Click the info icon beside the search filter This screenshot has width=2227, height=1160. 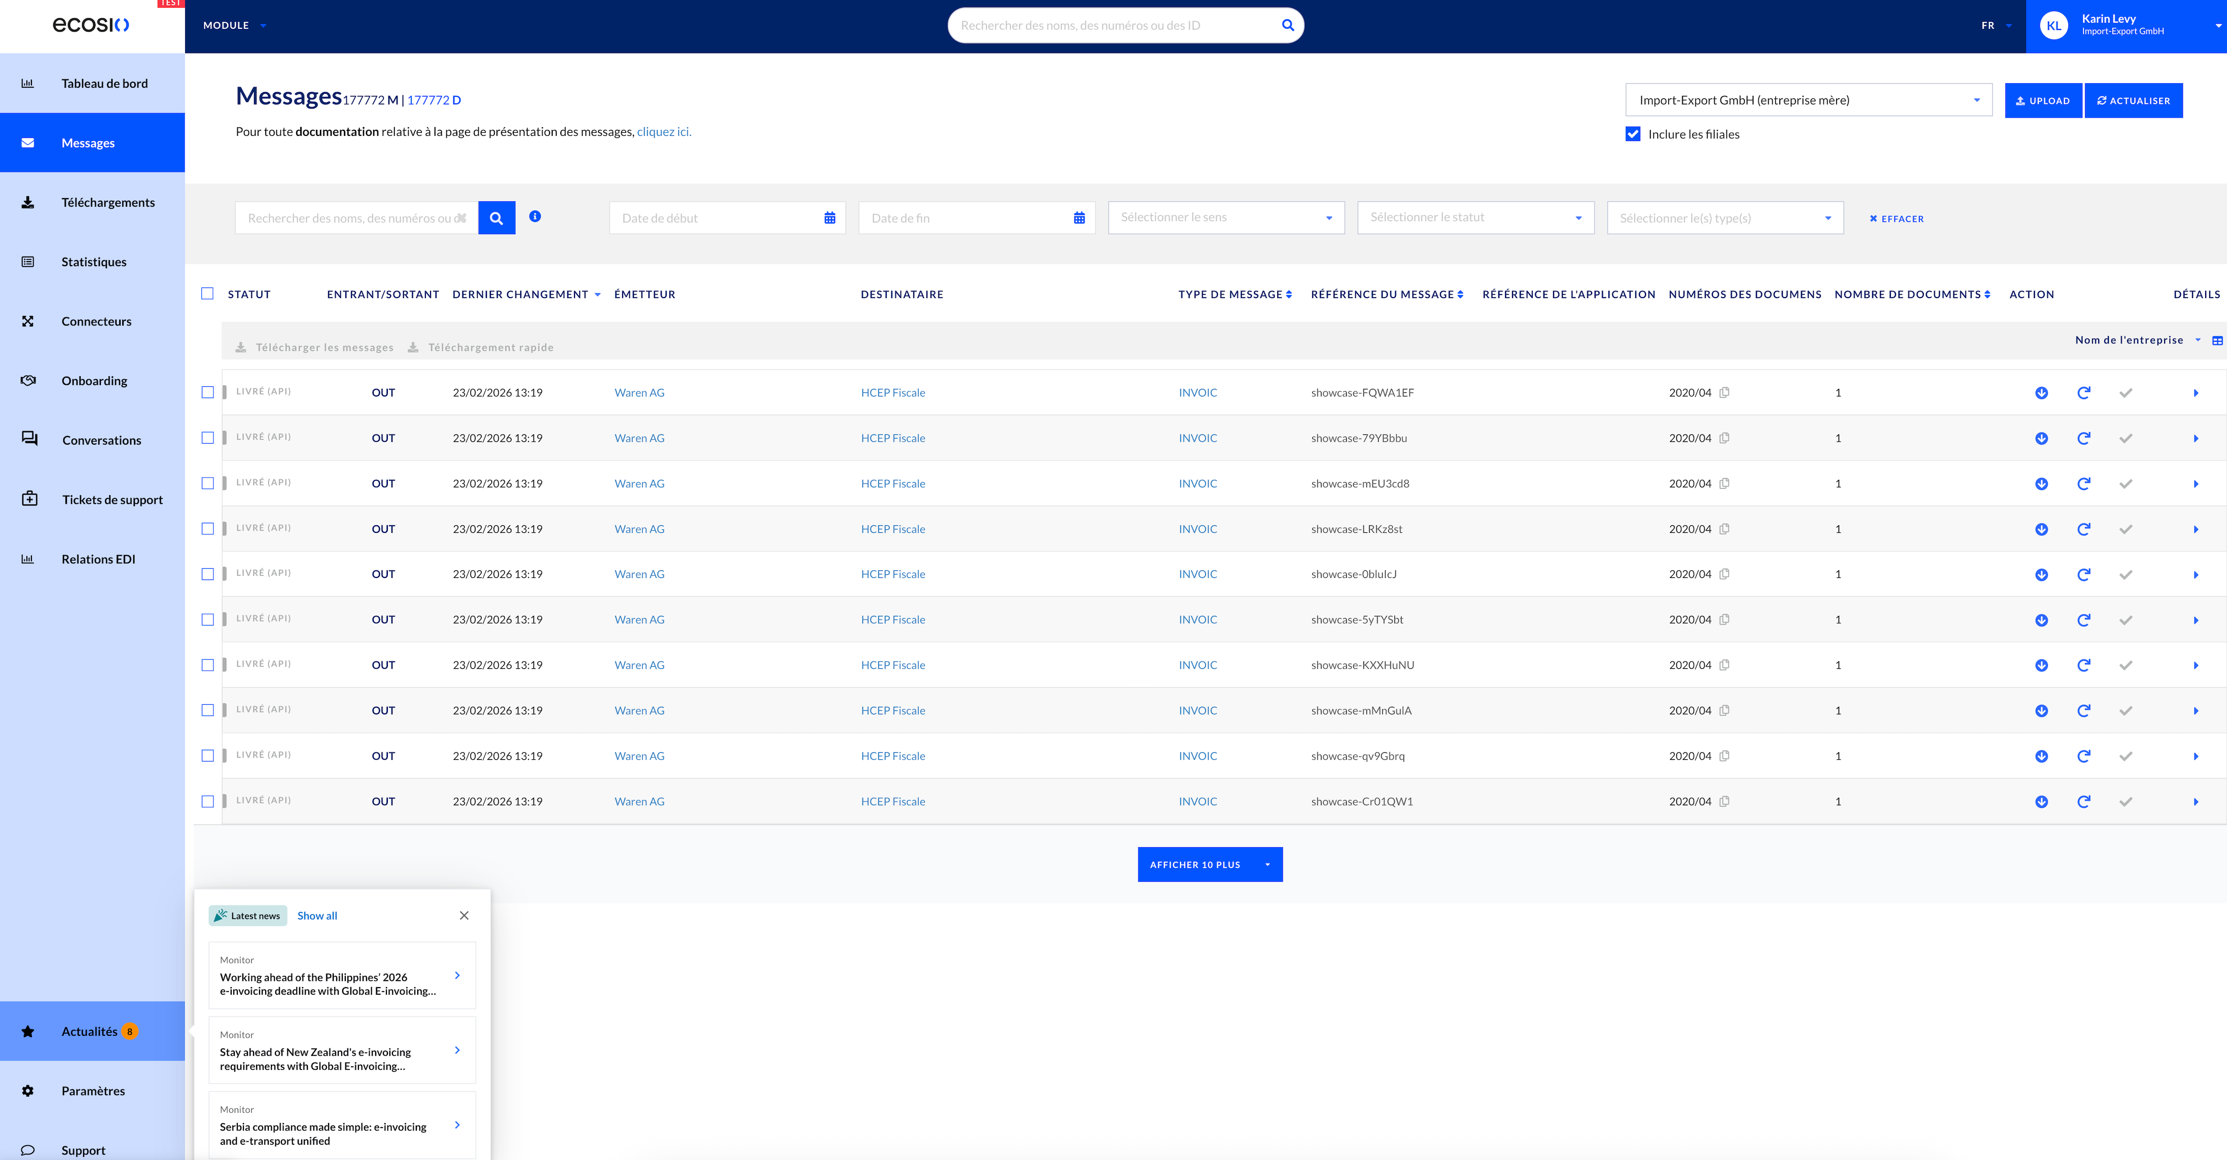coord(535,216)
